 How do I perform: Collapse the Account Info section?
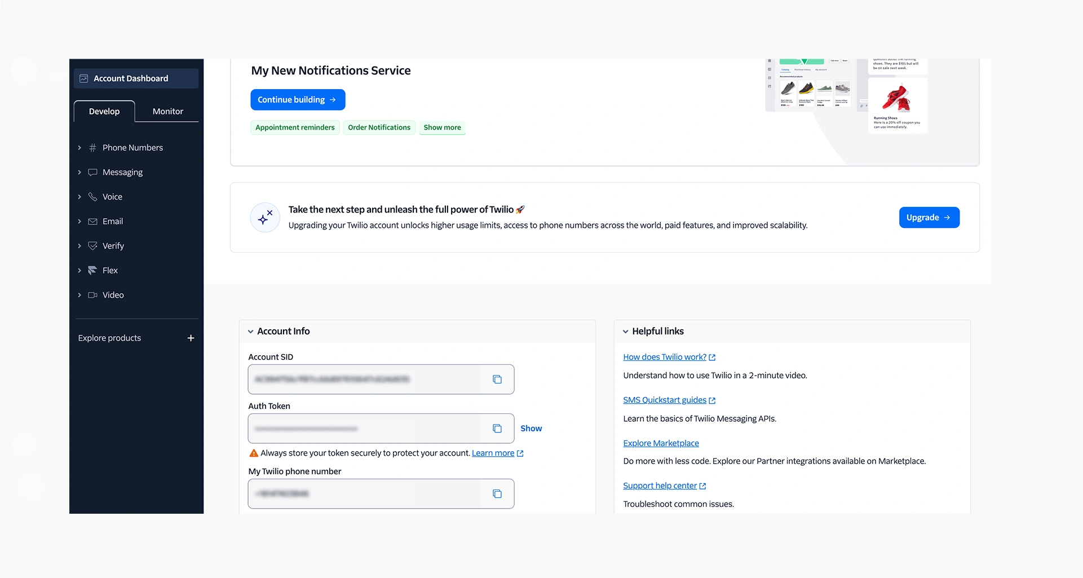click(251, 332)
